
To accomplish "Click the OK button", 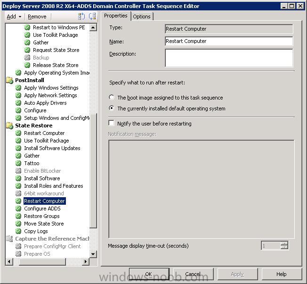I will point(149,274).
